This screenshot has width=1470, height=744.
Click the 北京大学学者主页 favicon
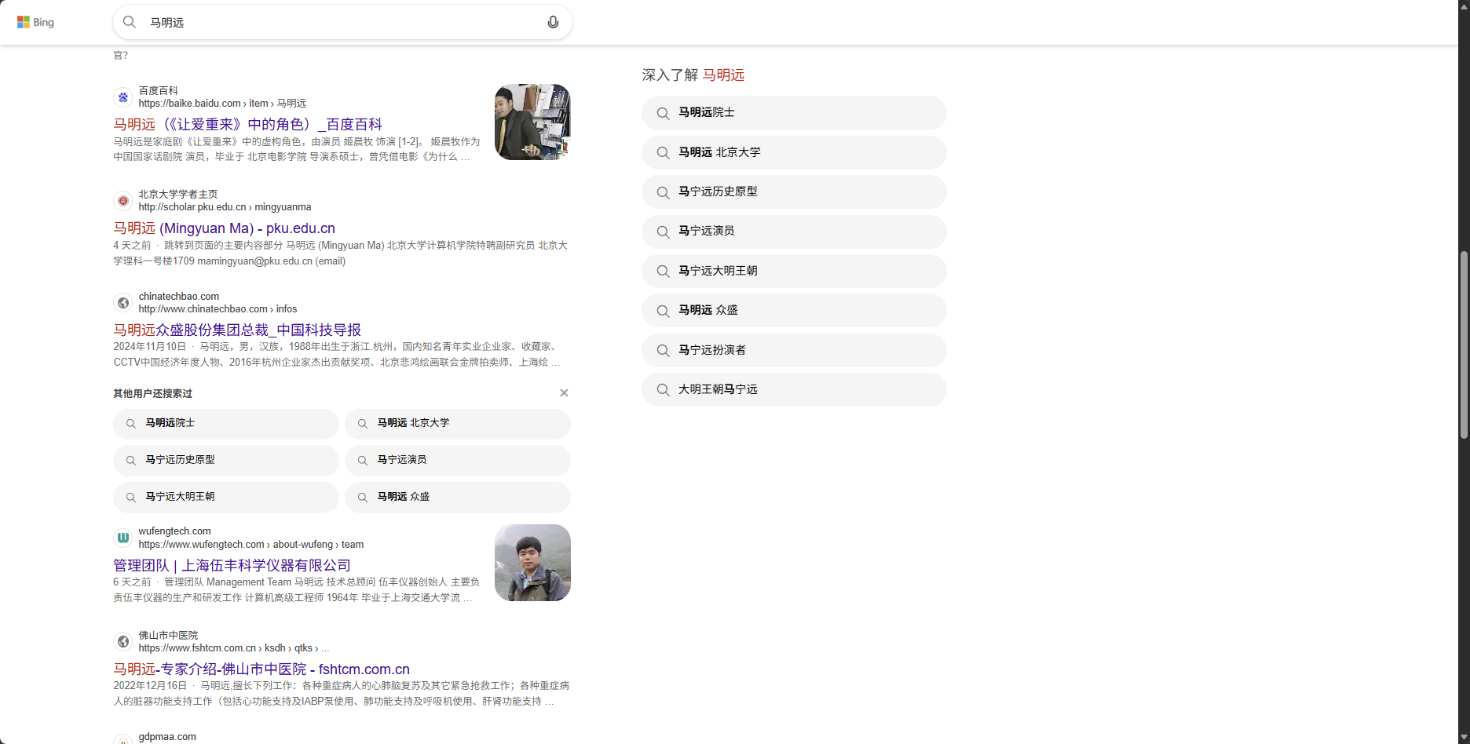pos(122,201)
